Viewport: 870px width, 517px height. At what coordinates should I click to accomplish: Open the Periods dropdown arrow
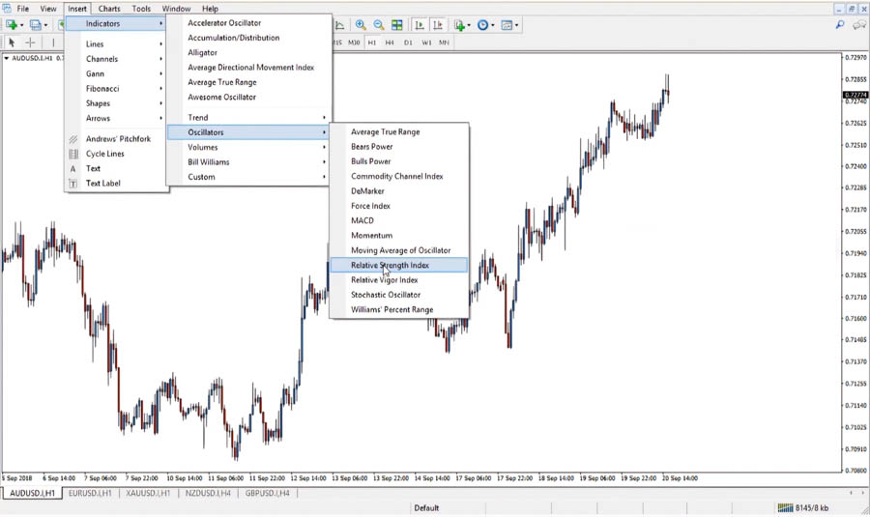(x=493, y=25)
